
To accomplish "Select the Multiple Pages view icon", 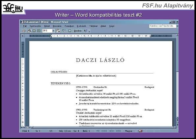I will (x=39, y=31).
